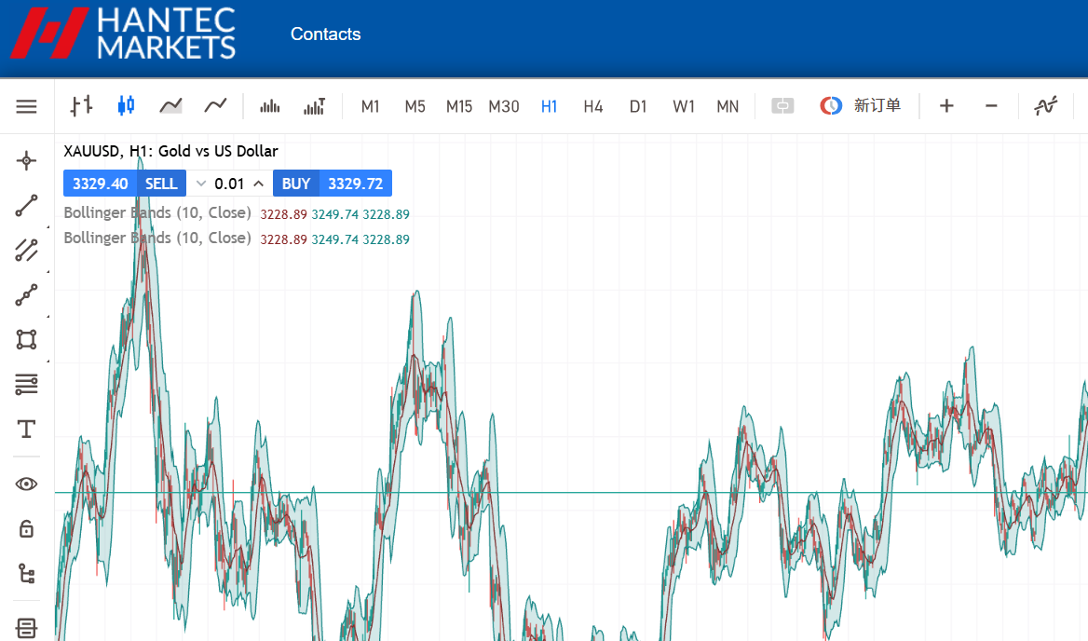Switch to area chart type
The height and width of the screenshot is (641, 1088).
pos(170,106)
